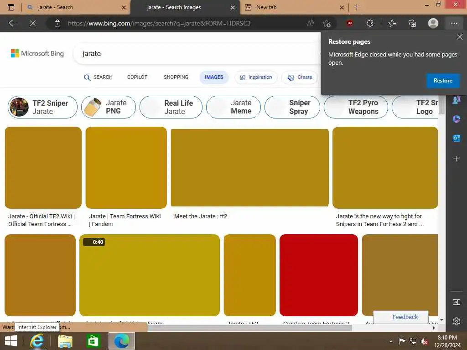This screenshot has width=467, height=350.
Task: Open Jarate Team Fortress Wiki Fandom image
Action: [x=126, y=168]
